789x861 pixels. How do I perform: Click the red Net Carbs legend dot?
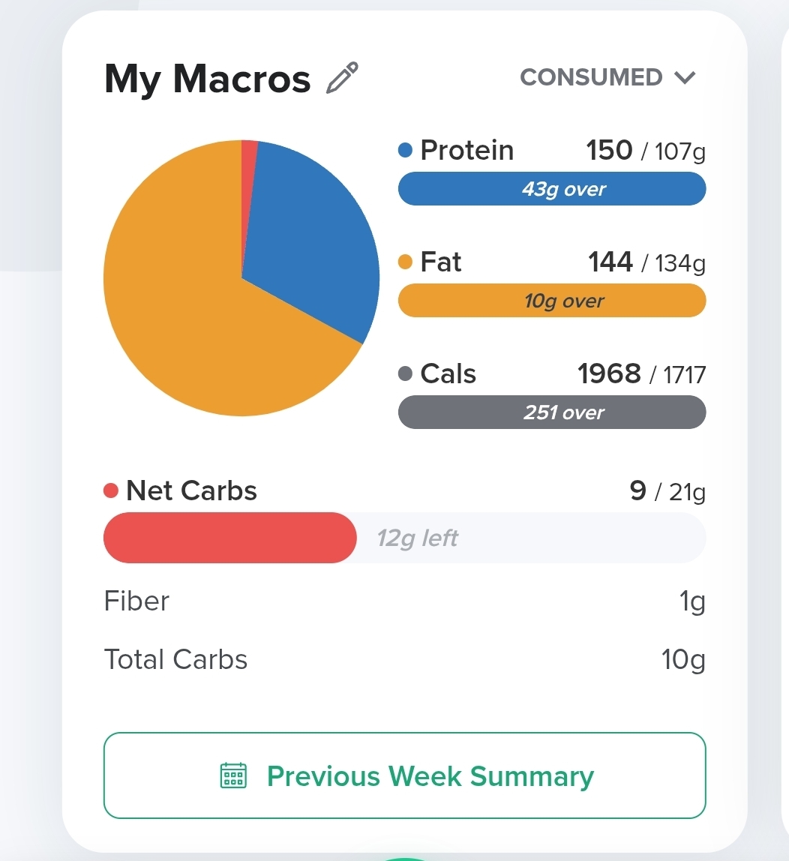tap(111, 491)
